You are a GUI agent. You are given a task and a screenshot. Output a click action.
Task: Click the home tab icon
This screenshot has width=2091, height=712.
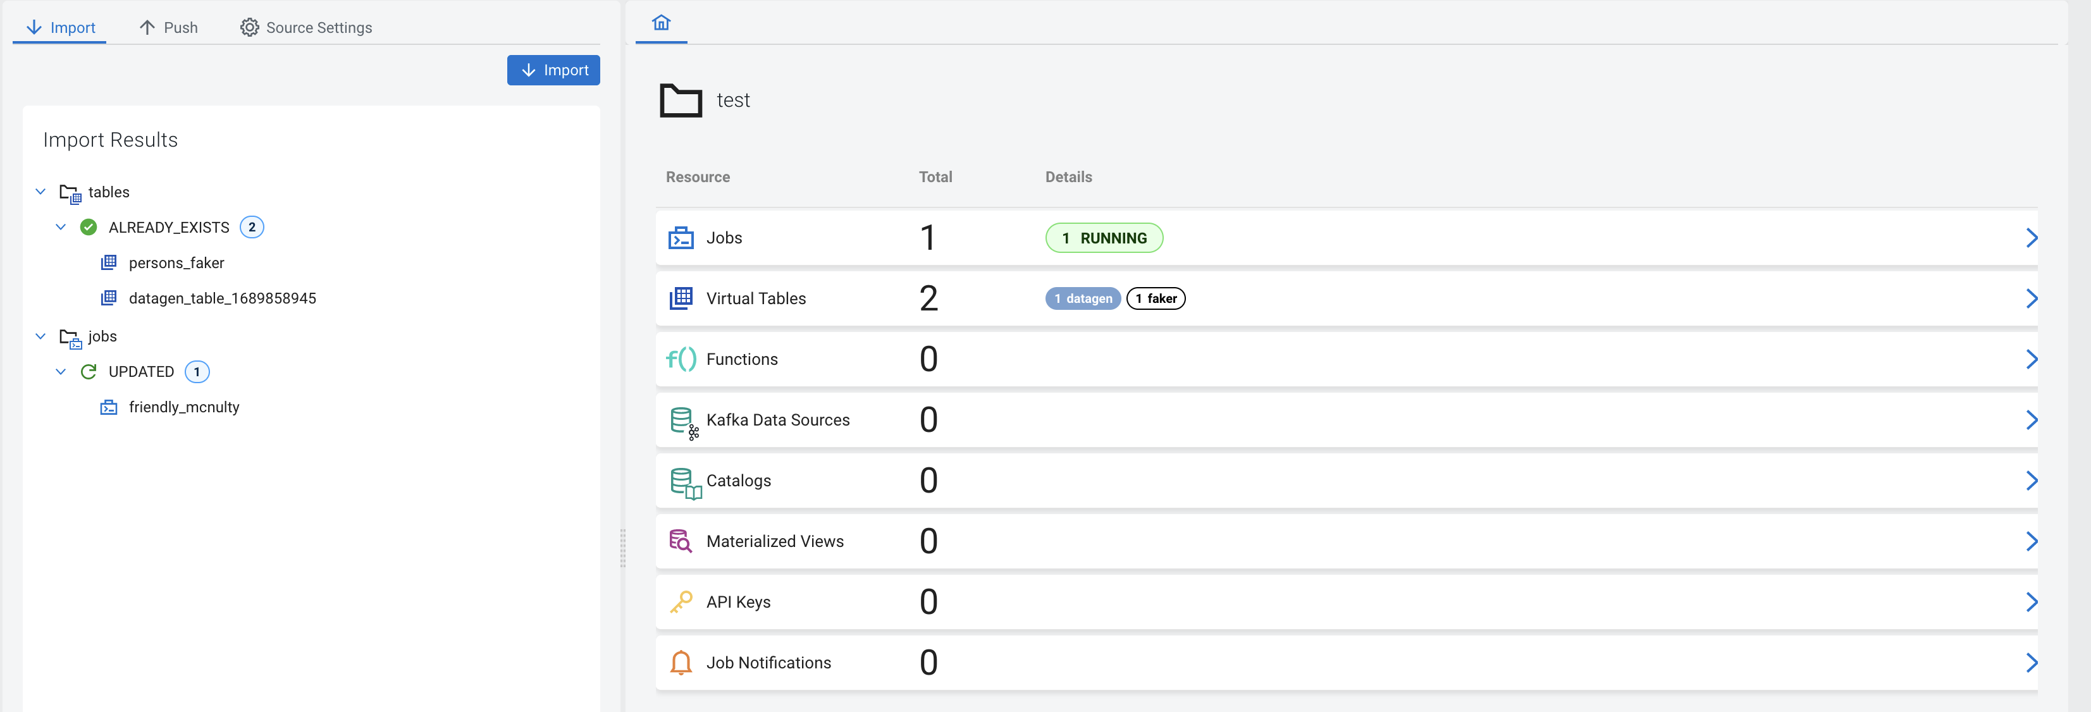pyautogui.click(x=661, y=23)
